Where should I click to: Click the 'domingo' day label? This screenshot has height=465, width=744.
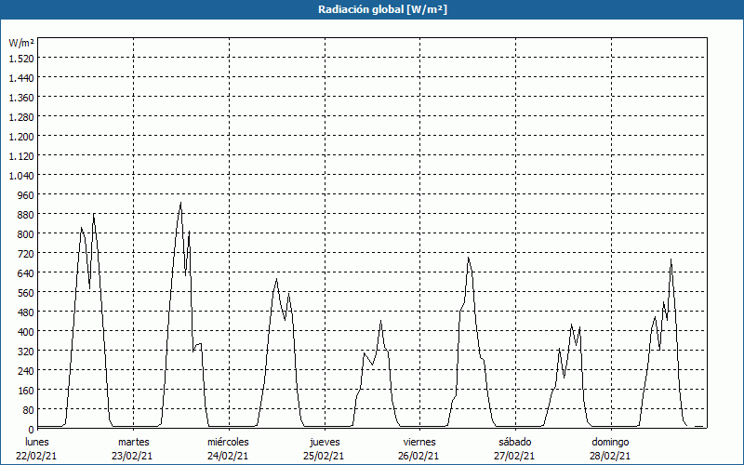[610, 442]
